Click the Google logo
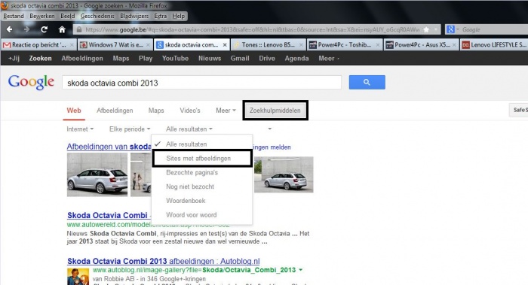Viewport: 528px width, 285px height. (31, 82)
